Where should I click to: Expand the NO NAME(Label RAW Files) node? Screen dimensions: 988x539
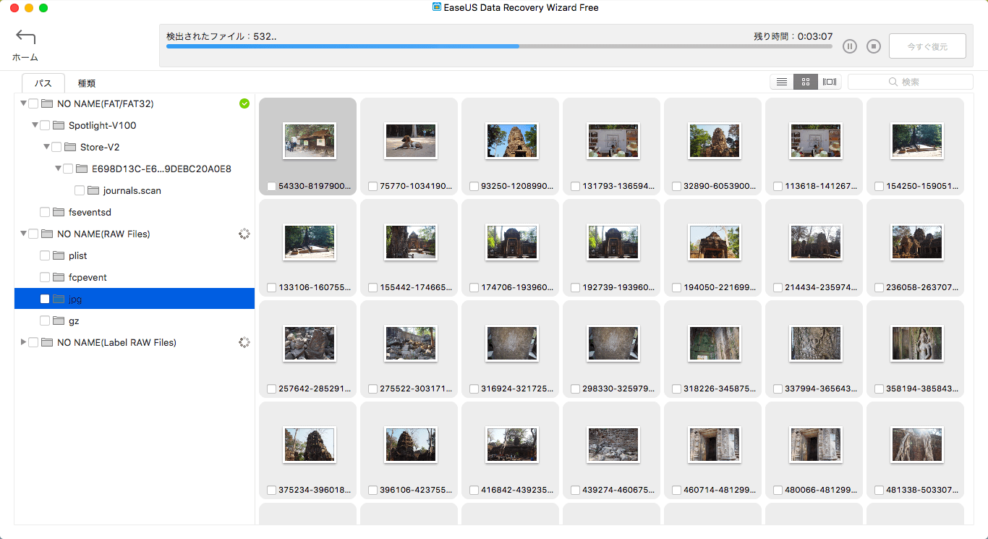pyautogui.click(x=23, y=342)
